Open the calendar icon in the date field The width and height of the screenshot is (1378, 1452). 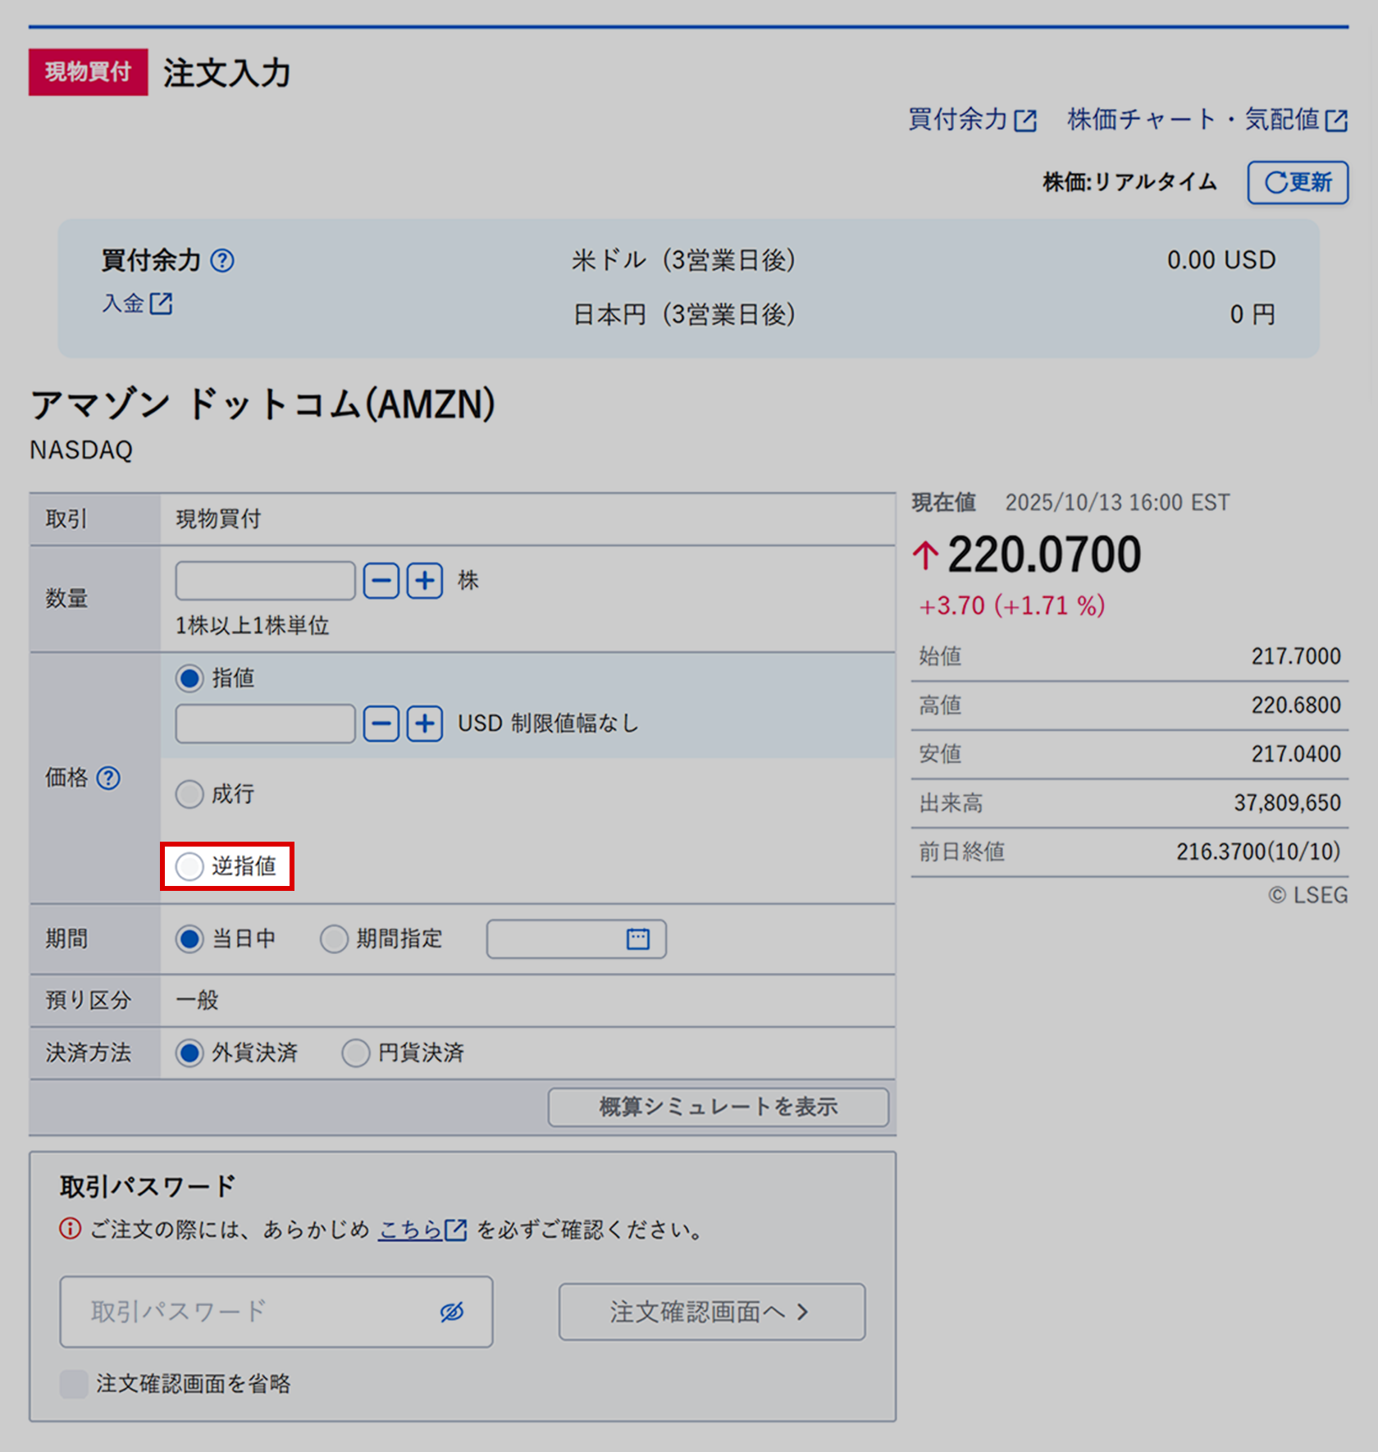638,938
